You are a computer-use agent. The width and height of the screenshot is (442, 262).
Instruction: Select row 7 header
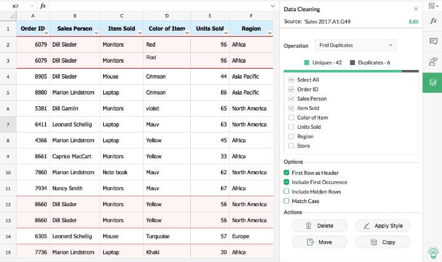(x=8, y=125)
